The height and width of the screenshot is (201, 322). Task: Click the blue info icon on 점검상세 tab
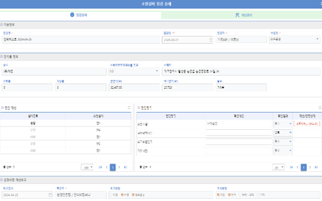[x=72, y=15]
